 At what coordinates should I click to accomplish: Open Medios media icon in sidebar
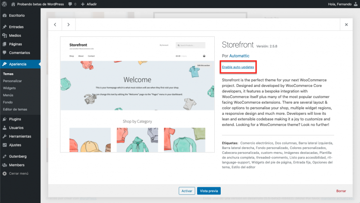point(4,36)
